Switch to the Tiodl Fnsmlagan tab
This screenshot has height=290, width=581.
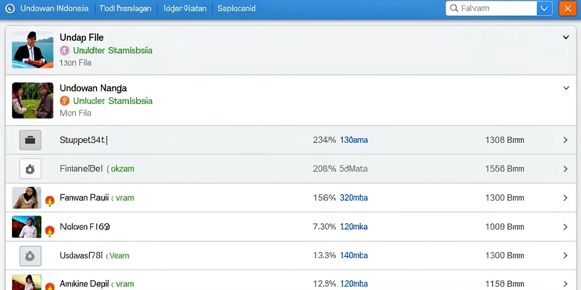tap(125, 8)
